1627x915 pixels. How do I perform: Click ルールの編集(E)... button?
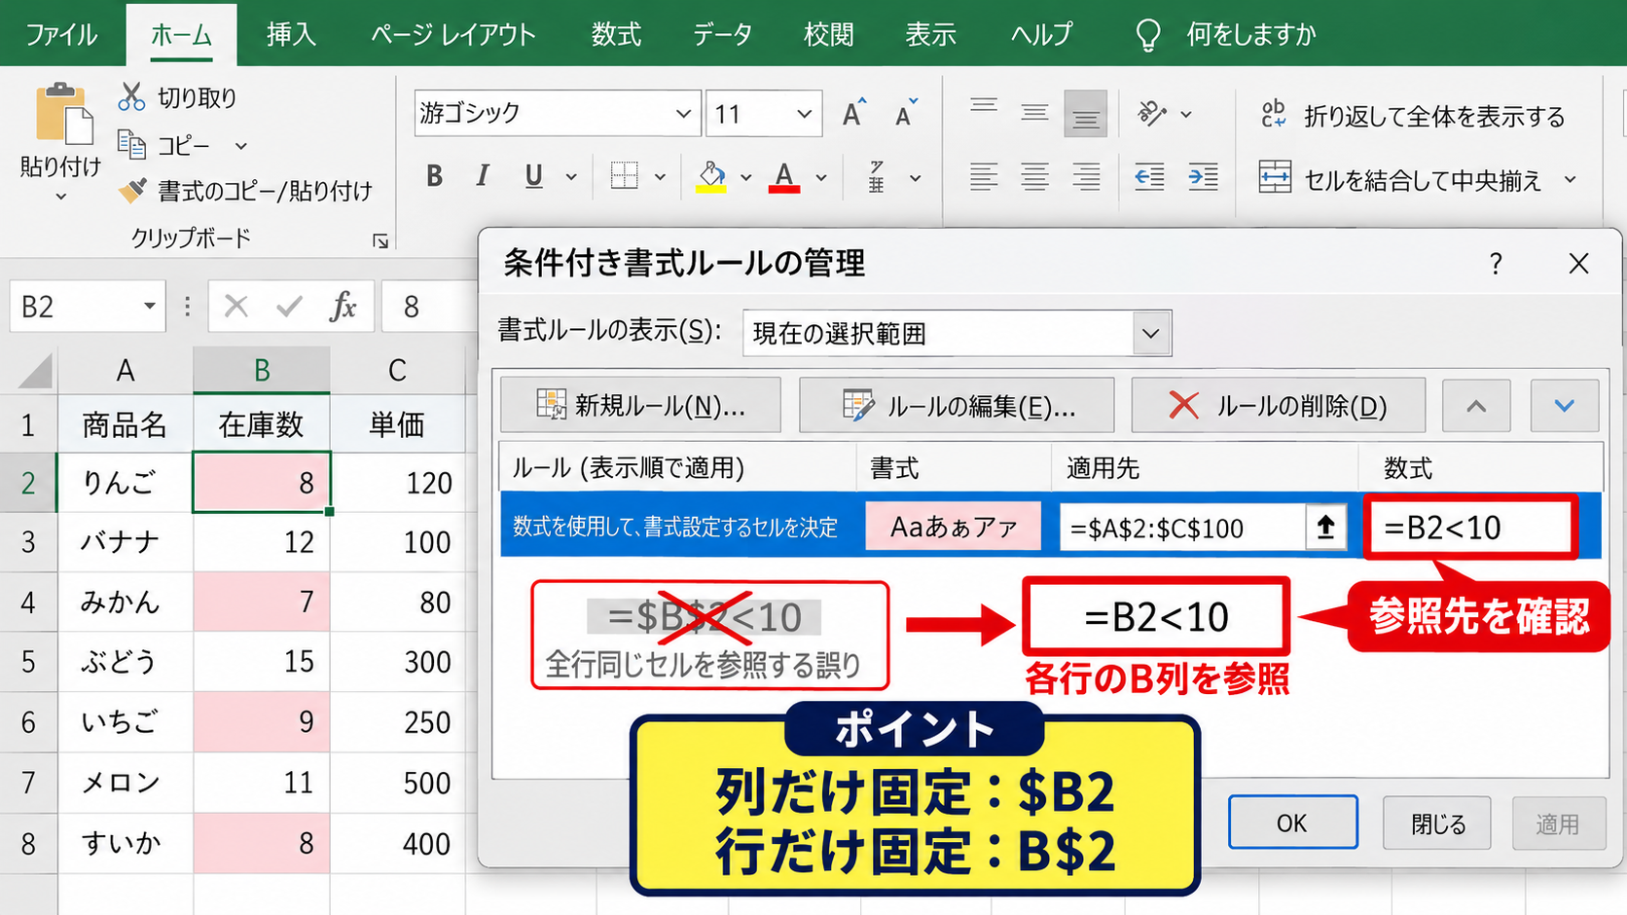957,405
